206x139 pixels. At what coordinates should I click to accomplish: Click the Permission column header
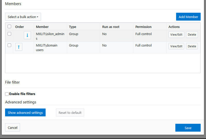point(143,27)
